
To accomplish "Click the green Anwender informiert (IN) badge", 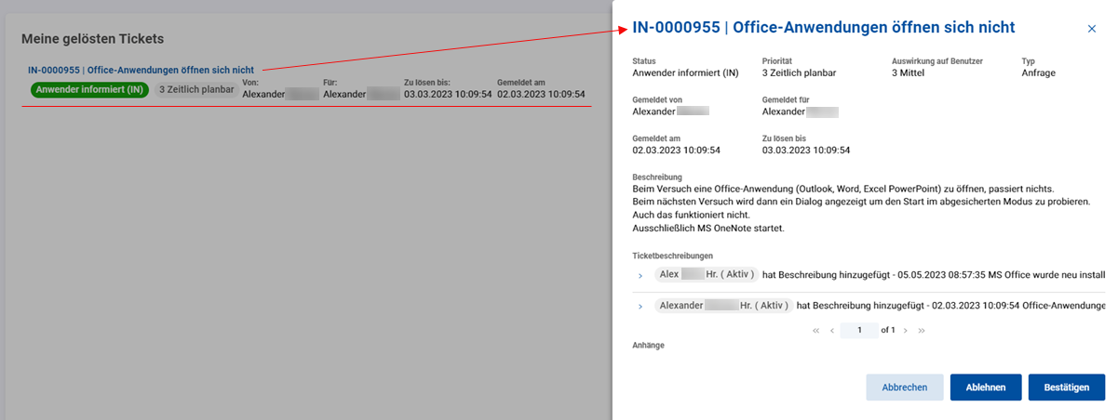I will click(89, 90).
